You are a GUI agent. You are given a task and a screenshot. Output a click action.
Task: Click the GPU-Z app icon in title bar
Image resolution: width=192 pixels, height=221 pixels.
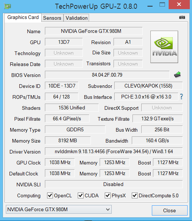(x=8, y=6)
